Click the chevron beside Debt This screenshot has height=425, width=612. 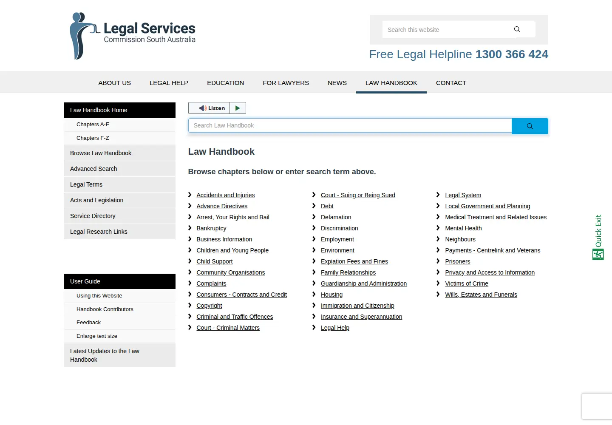coord(314,206)
